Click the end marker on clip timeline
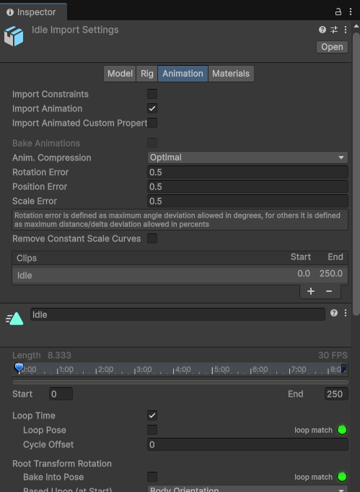 [x=344, y=368]
